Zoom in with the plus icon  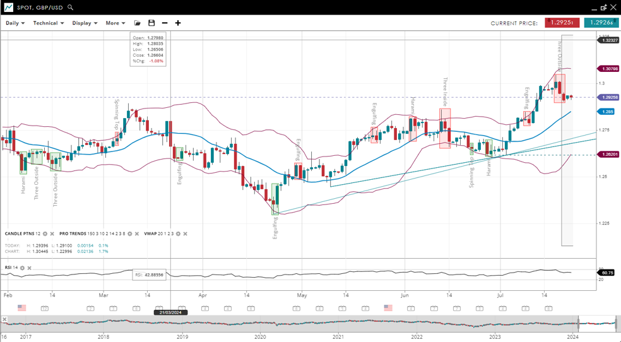coord(178,23)
